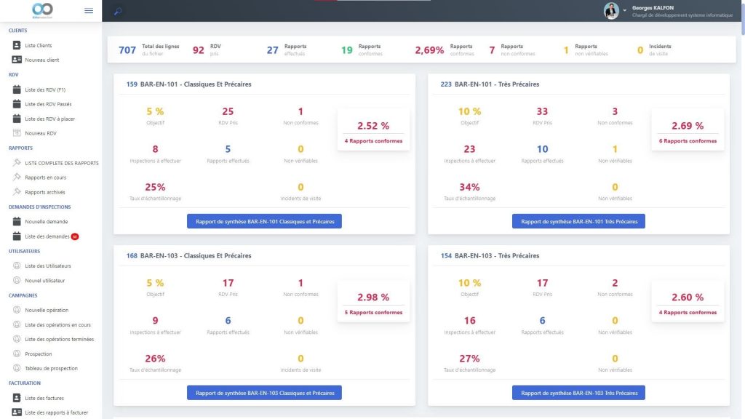
Task: Click calendar icon beside Liste des RDV (F1)
Action: point(17,89)
